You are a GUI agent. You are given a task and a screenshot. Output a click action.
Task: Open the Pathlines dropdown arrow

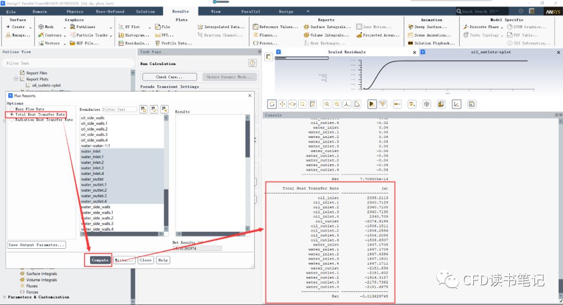click(111, 27)
